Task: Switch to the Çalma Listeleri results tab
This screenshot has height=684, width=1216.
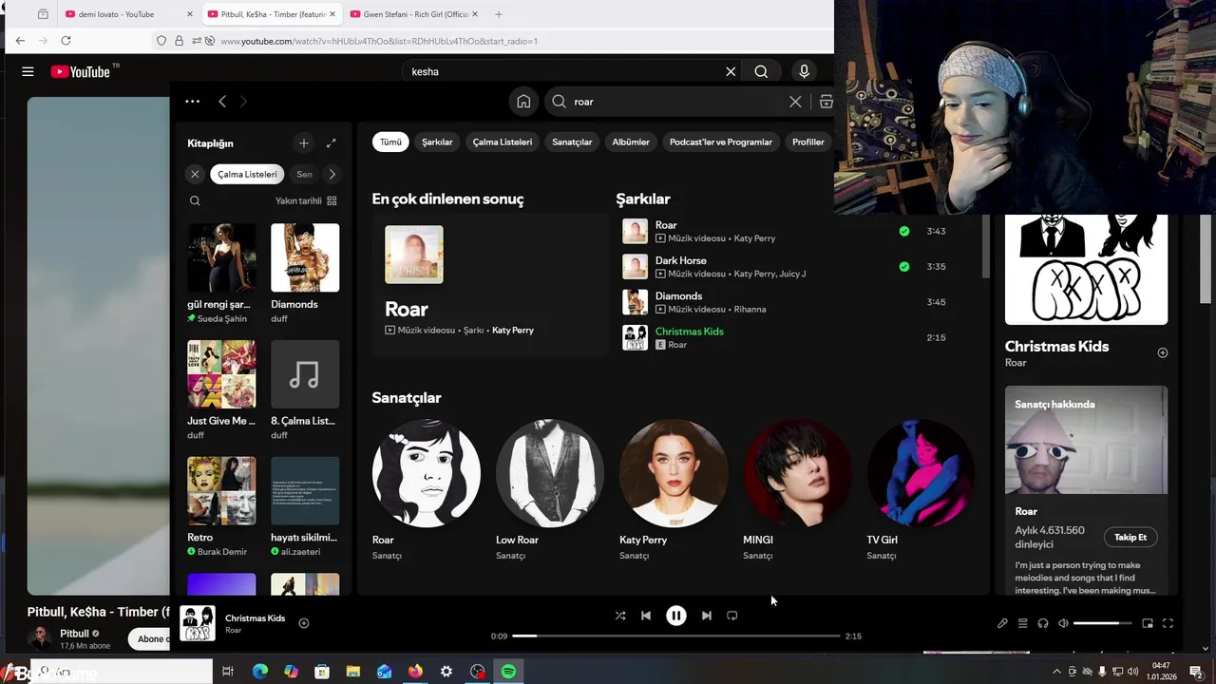Action: (x=503, y=142)
